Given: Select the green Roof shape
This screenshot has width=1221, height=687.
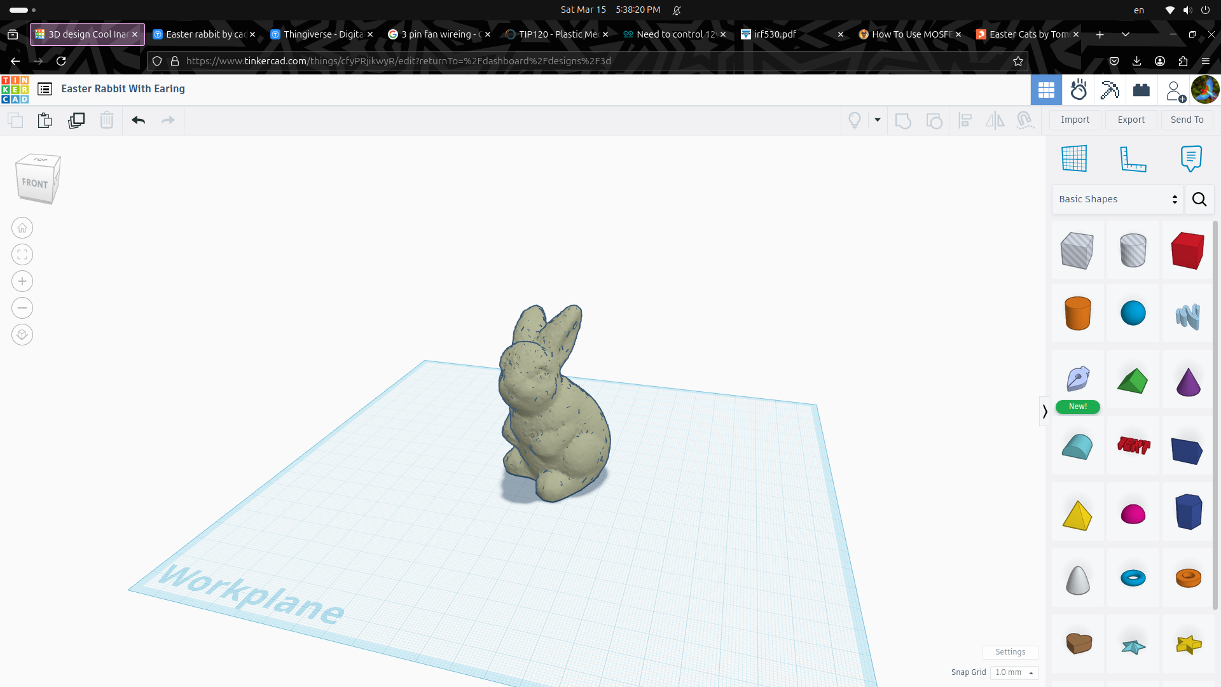Looking at the screenshot, I should 1132,381.
